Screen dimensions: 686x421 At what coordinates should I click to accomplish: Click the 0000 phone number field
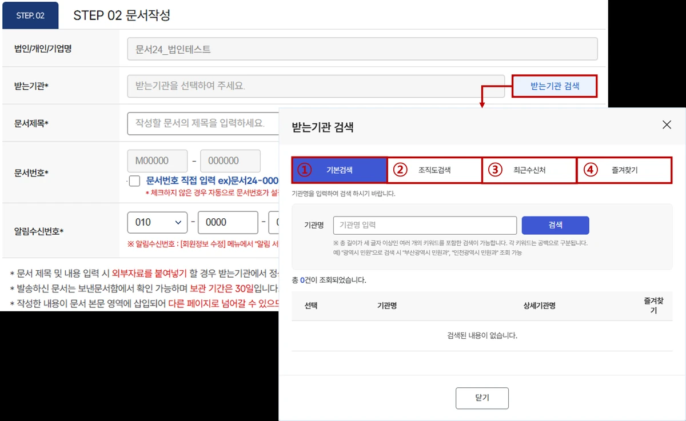coord(228,222)
